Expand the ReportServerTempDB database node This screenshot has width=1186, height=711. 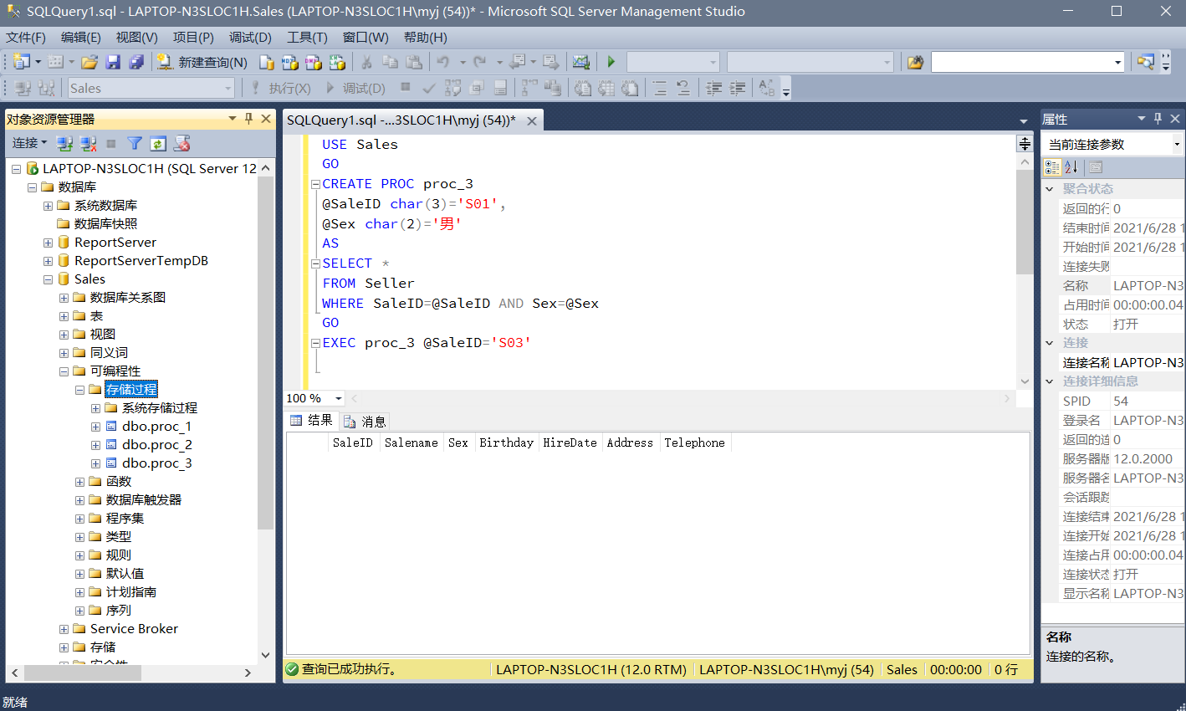tap(48, 261)
